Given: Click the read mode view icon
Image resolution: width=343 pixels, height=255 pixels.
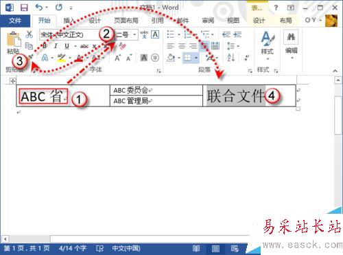Looking at the screenshot, I should [196, 249].
